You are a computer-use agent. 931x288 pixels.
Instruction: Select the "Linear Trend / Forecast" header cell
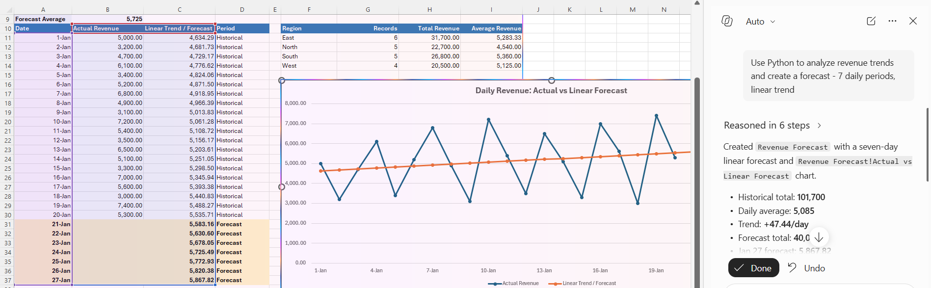[x=179, y=28]
